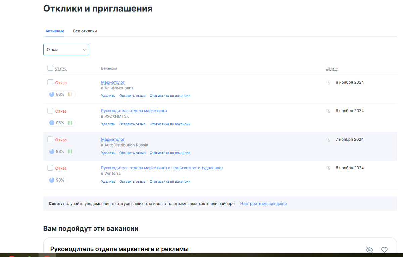
Task: Click the green competition bars next to 98%
Action: point(69,123)
